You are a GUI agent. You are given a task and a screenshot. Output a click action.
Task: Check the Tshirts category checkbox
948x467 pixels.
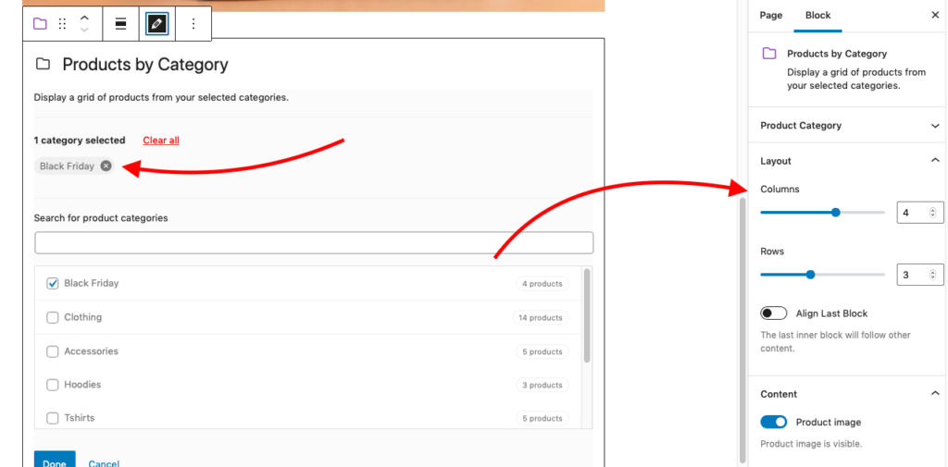point(53,418)
